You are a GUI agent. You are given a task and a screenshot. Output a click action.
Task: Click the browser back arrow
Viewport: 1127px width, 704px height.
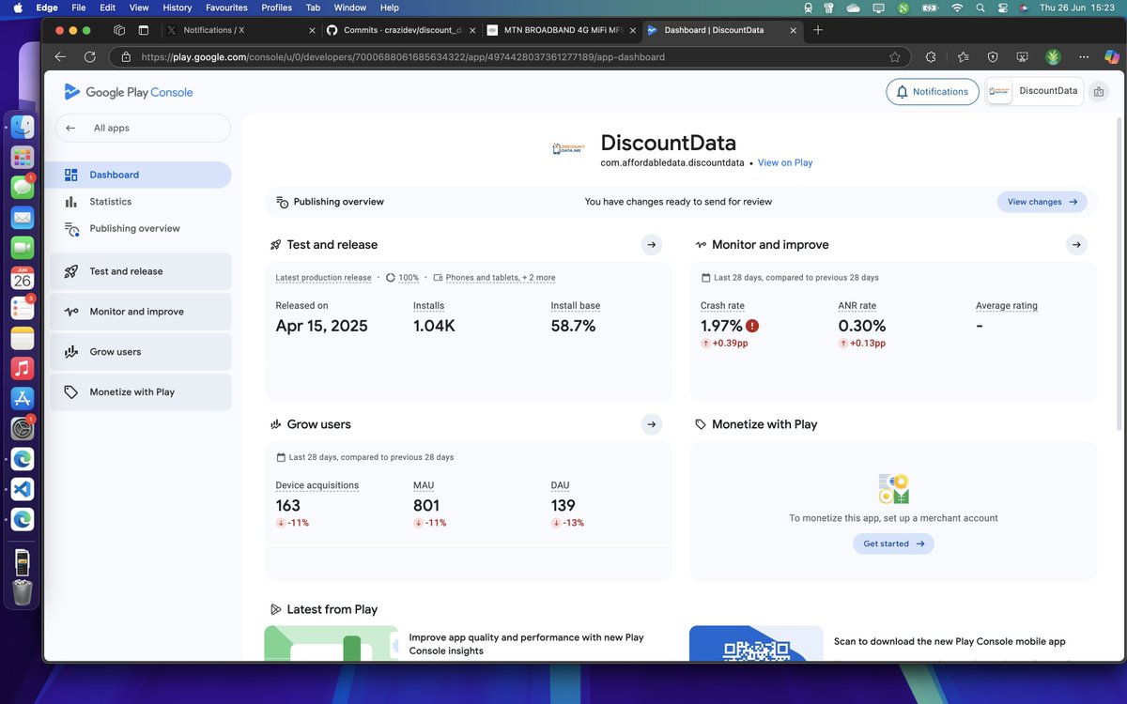[x=61, y=56]
